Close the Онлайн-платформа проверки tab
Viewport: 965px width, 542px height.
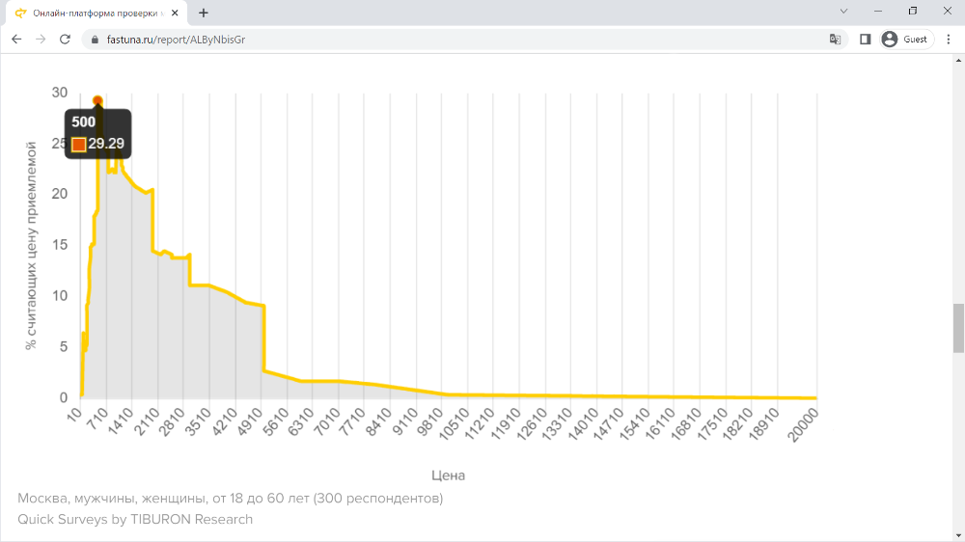coord(175,13)
